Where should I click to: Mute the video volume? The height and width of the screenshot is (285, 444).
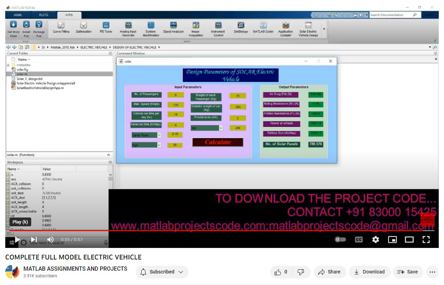[x=50, y=240]
